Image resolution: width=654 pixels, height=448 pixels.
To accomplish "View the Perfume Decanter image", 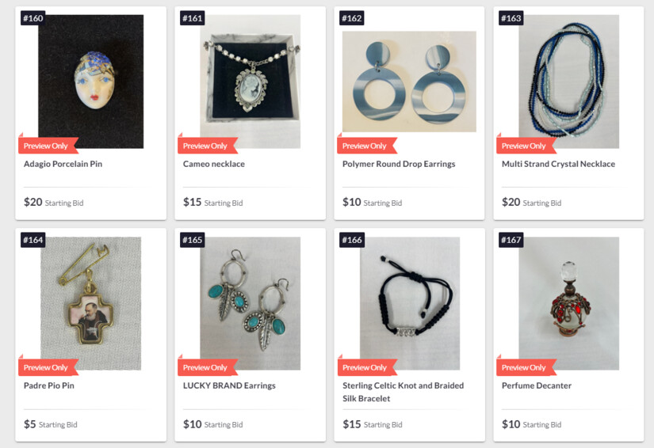I will (x=569, y=303).
